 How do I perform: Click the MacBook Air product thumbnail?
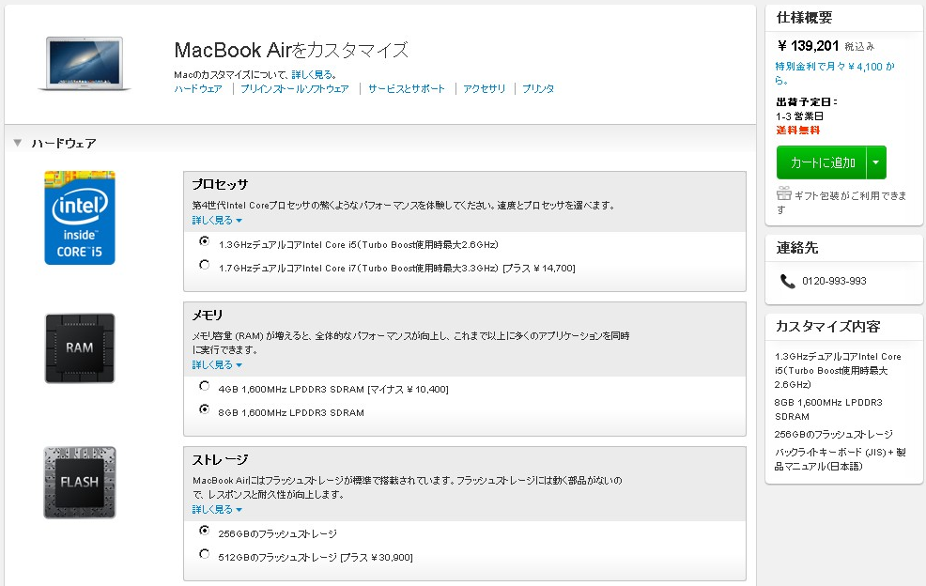click(85, 64)
